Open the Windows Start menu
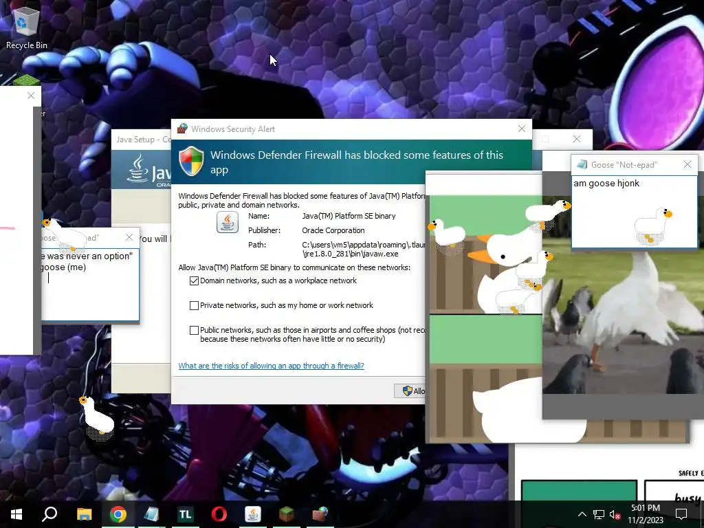Viewport: 704px width, 528px height. pyautogui.click(x=16, y=514)
